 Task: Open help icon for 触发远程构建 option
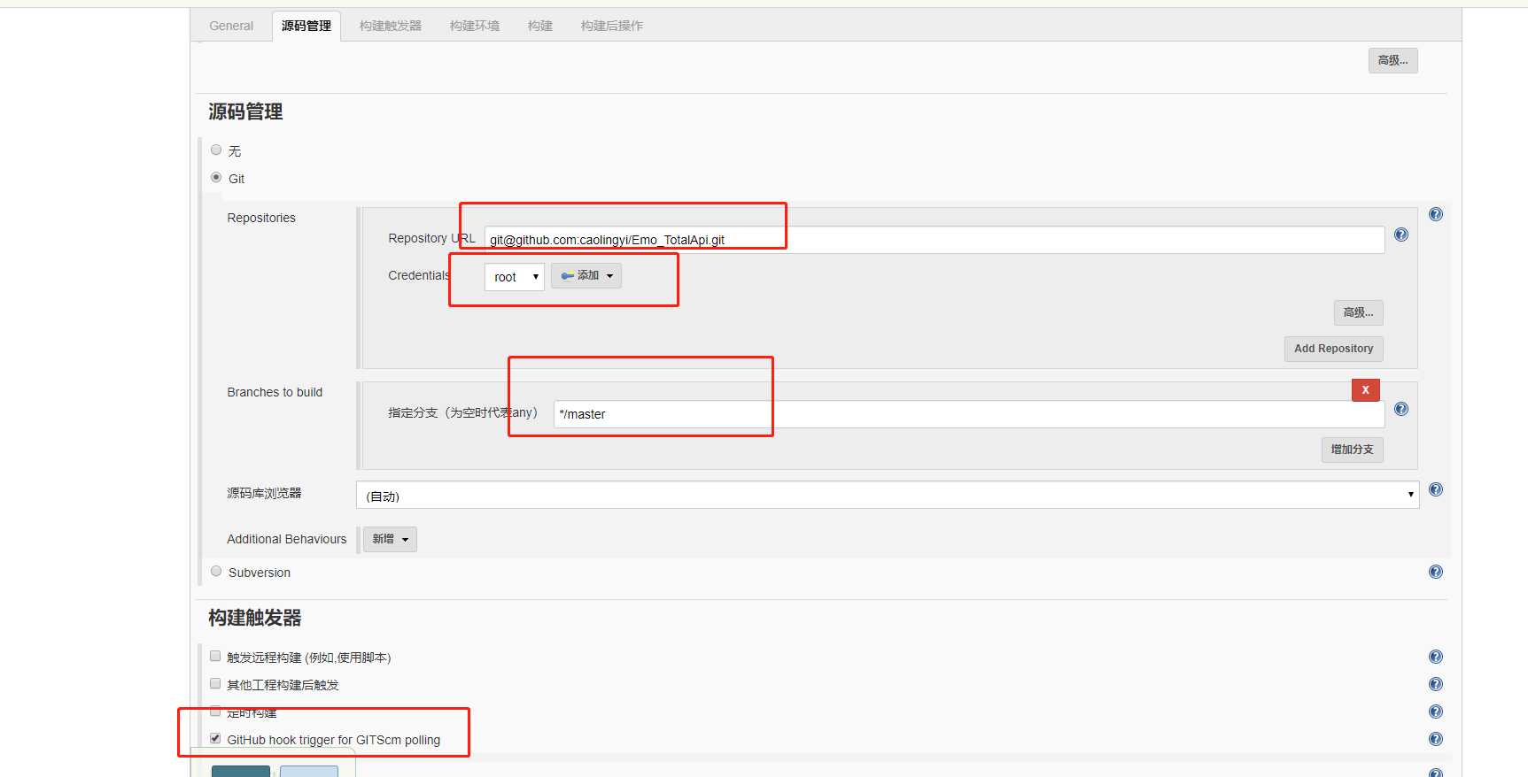pos(1436,657)
